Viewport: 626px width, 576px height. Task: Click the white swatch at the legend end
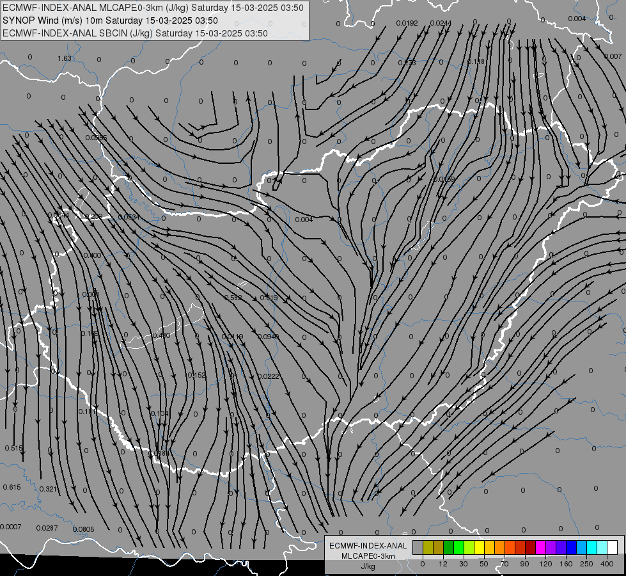pyautogui.click(x=613, y=547)
